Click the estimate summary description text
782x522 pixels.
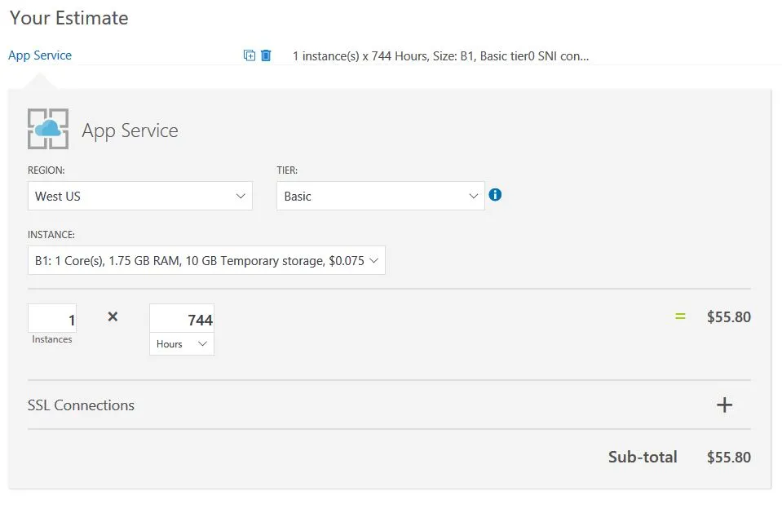tap(440, 56)
